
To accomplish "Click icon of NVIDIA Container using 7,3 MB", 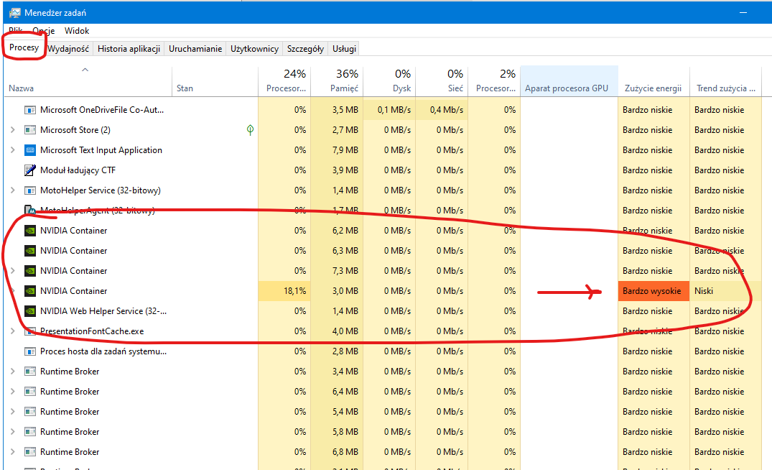I will [x=30, y=271].
